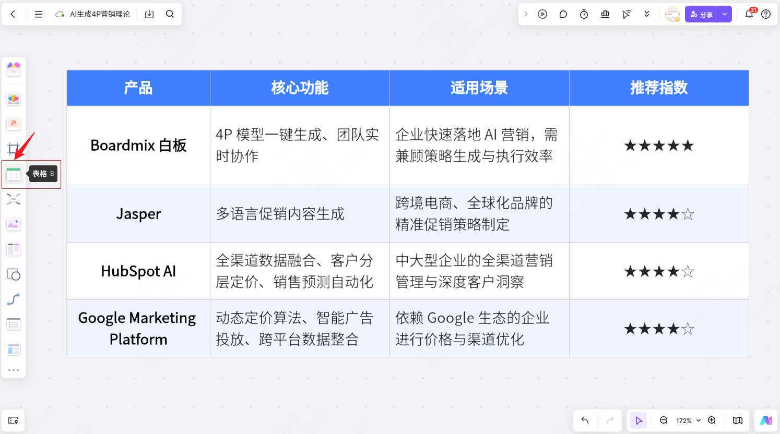Collapse the top-right toolbar using the chevron
This screenshot has width=780, height=434.
click(x=526, y=14)
